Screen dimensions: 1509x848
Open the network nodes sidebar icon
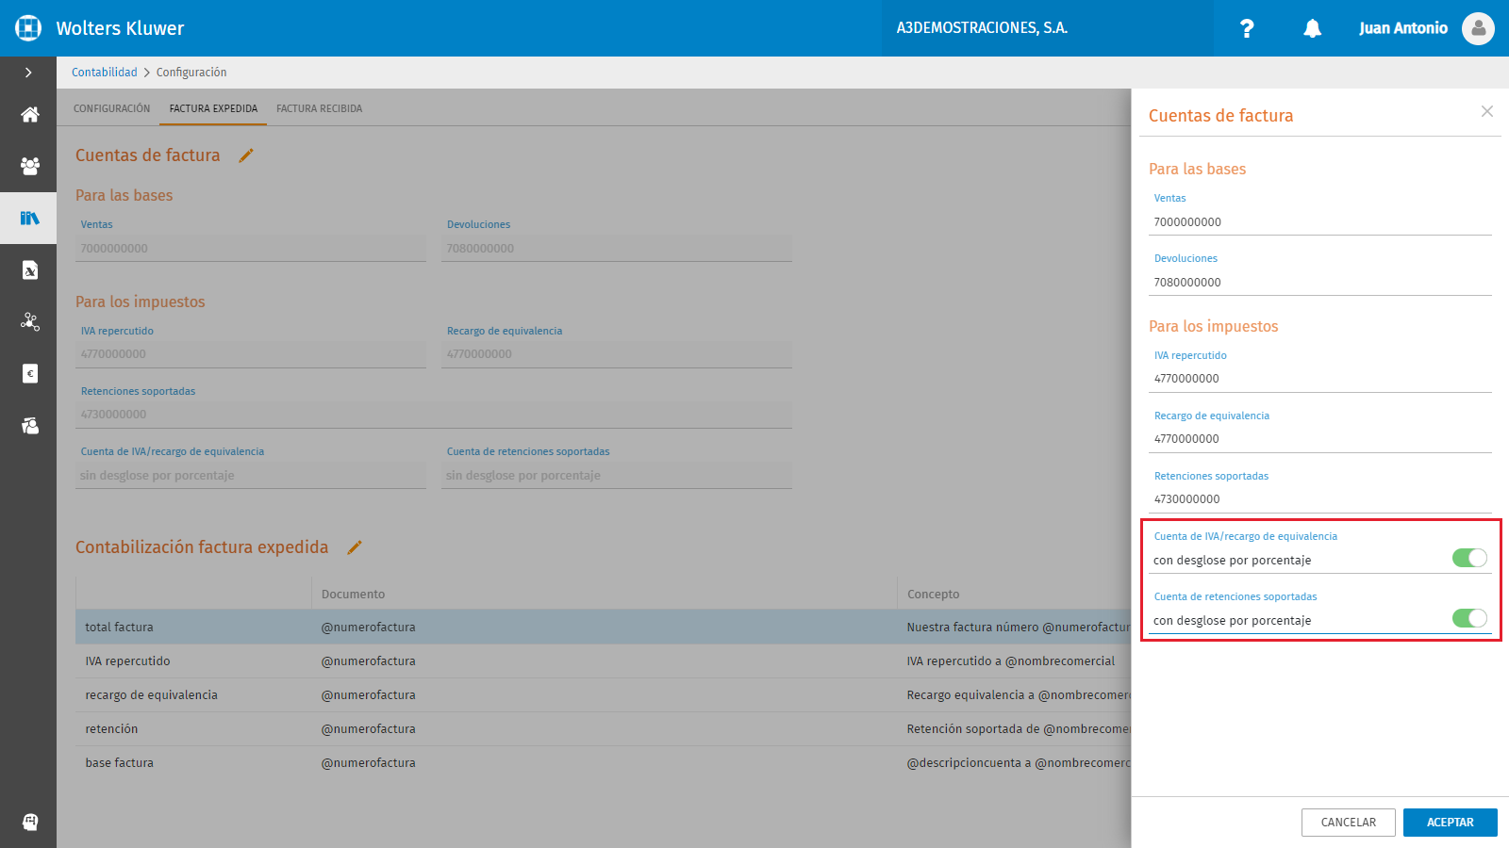[x=30, y=322]
